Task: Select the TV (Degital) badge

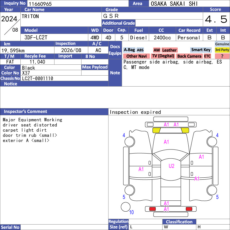Action: click(x=163, y=56)
